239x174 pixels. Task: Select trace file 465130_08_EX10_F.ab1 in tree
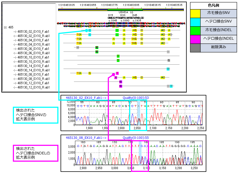33,74
